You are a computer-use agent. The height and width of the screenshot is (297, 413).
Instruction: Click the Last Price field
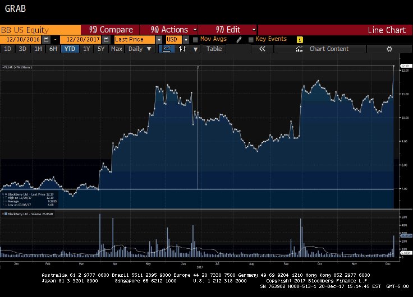(134, 40)
